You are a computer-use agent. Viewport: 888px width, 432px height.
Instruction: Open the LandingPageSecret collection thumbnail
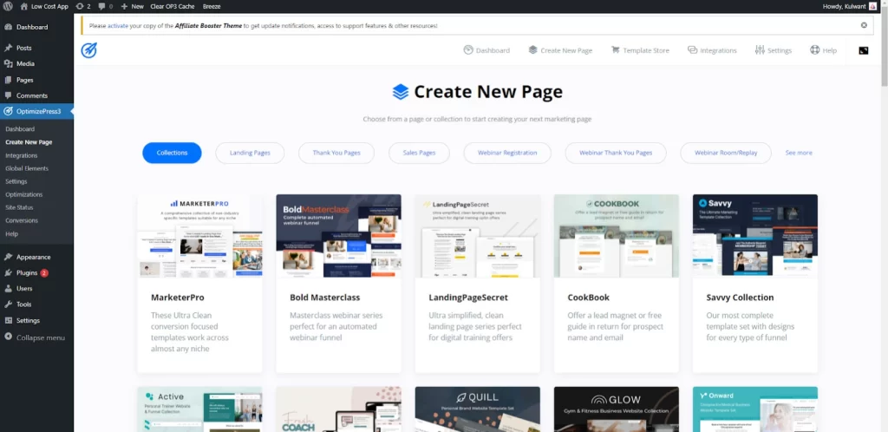(x=478, y=236)
